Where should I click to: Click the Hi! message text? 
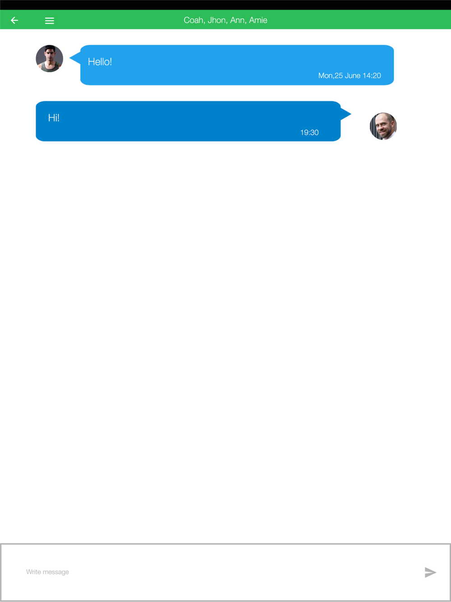point(54,118)
